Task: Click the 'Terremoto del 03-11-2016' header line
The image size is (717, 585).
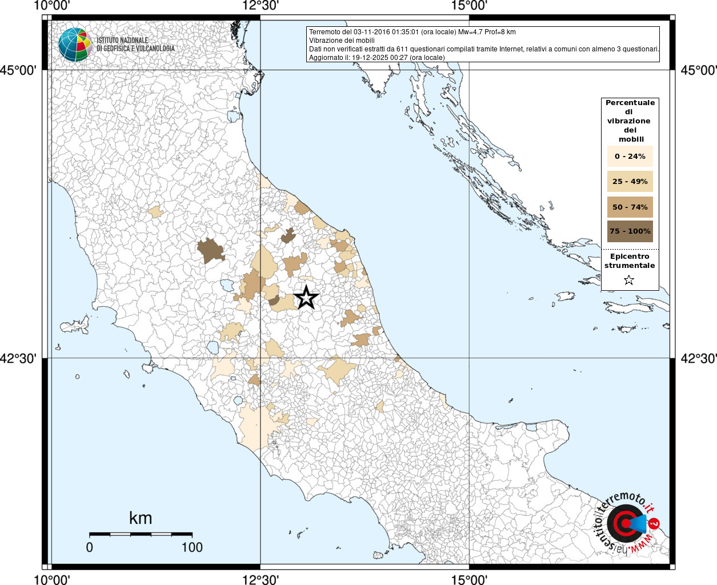Action: pyautogui.click(x=412, y=32)
